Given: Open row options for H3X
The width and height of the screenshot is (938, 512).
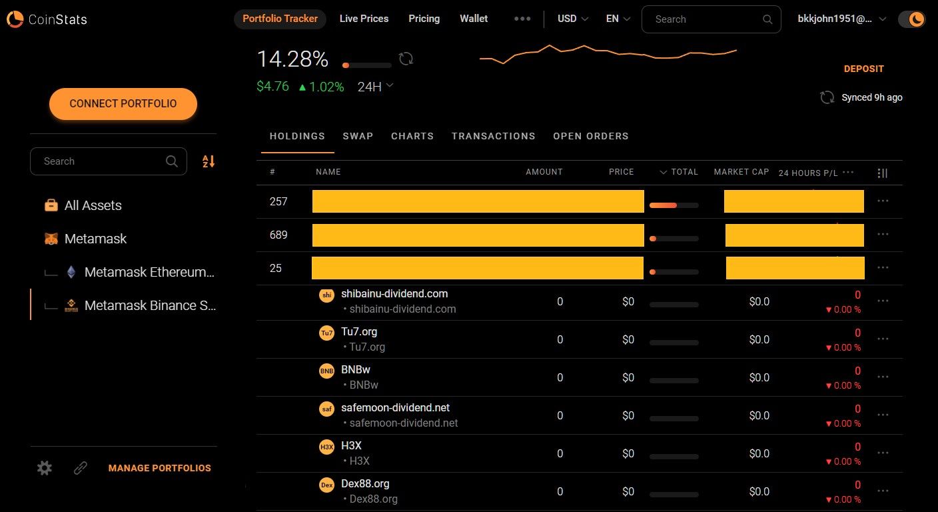Looking at the screenshot, I should [x=883, y=453].
